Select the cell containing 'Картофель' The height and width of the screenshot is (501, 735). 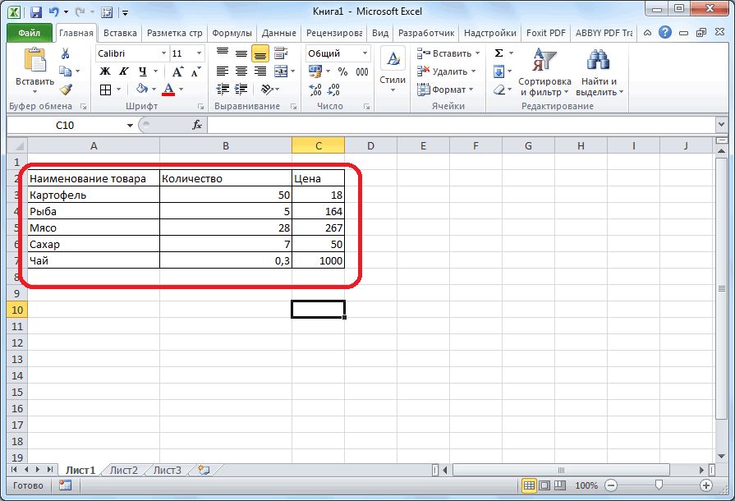click(x=93, y=195)
